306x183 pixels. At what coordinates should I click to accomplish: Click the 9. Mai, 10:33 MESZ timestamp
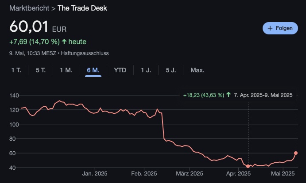33,53
